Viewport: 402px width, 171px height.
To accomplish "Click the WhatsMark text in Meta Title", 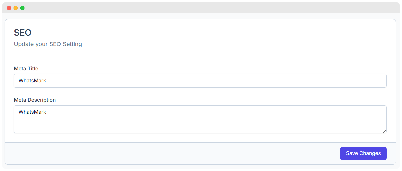I will pyautogui.click(x=32, y=81).
